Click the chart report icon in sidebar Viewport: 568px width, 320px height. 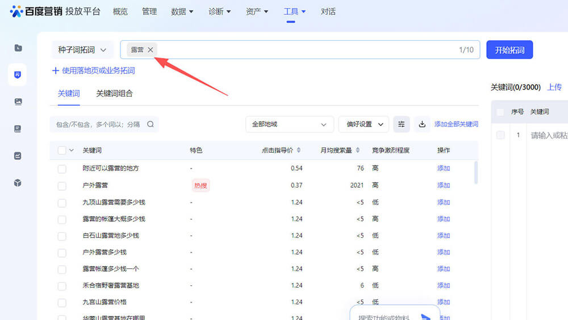(x=18, y=155)
